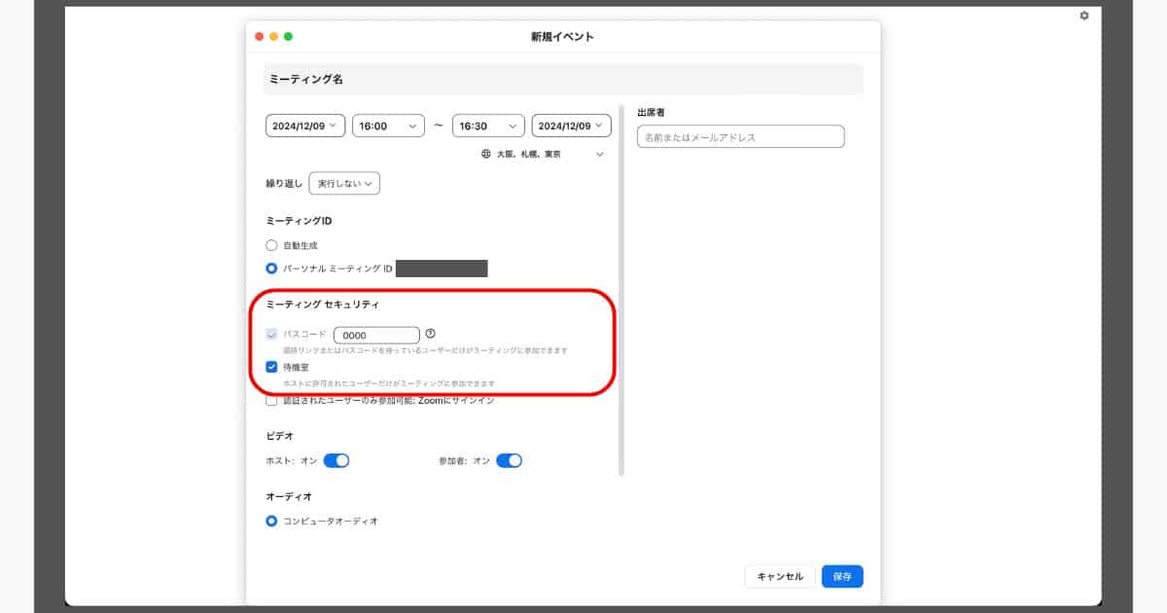Click the settings gear icon
Screen dimensions: 1167x613
pos(1084,16)
